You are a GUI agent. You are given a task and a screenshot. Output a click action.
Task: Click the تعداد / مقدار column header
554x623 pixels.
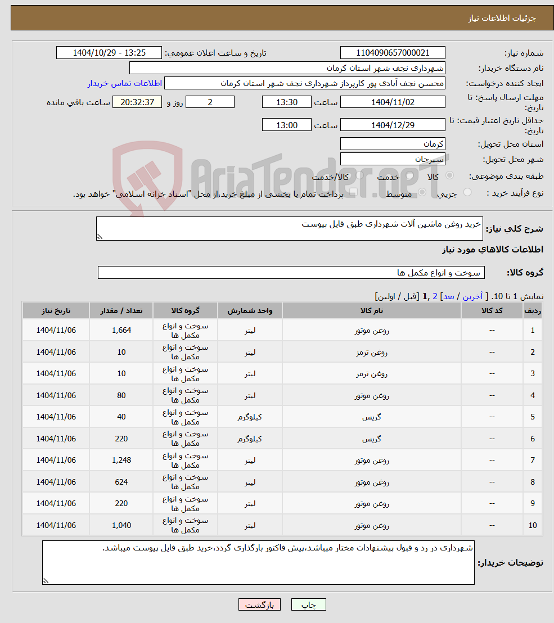121,311
